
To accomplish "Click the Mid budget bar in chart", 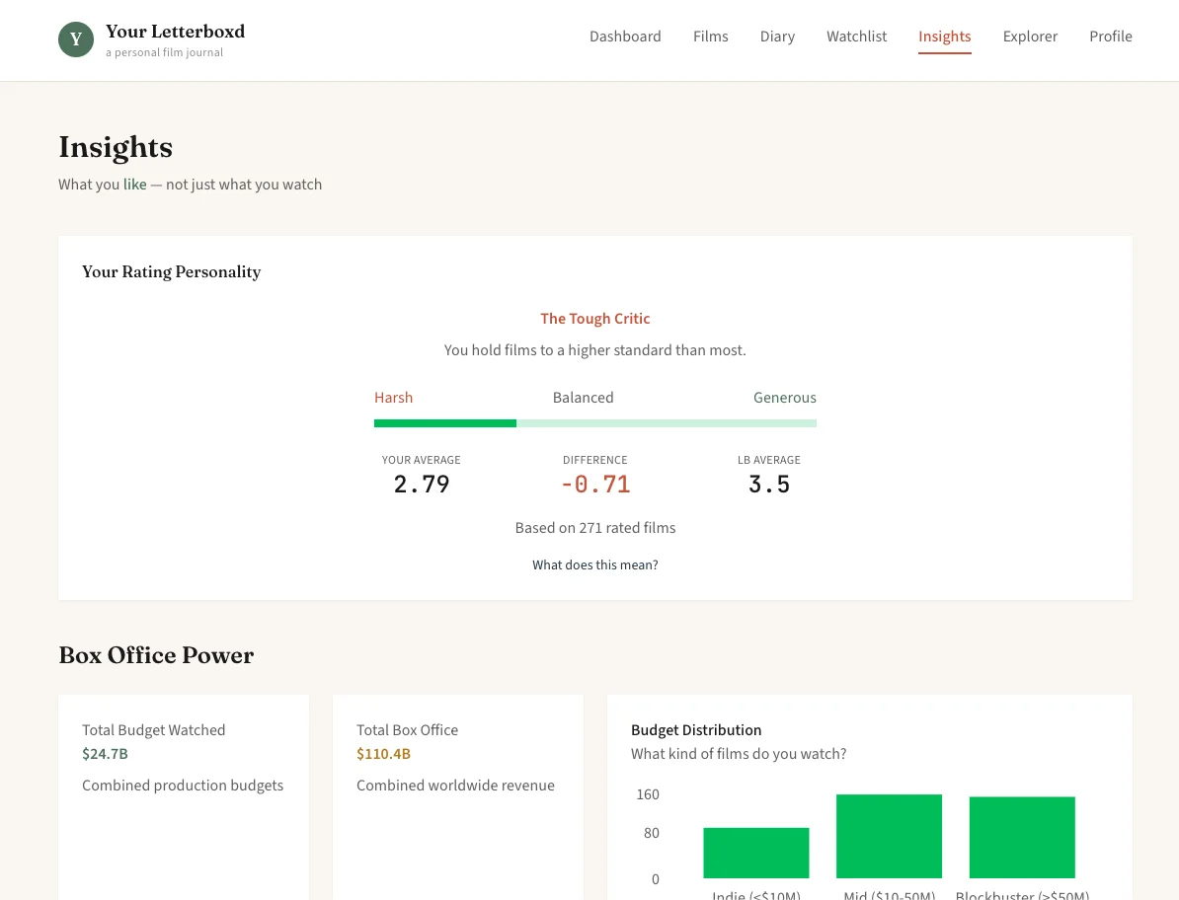I will coord(889,837).
